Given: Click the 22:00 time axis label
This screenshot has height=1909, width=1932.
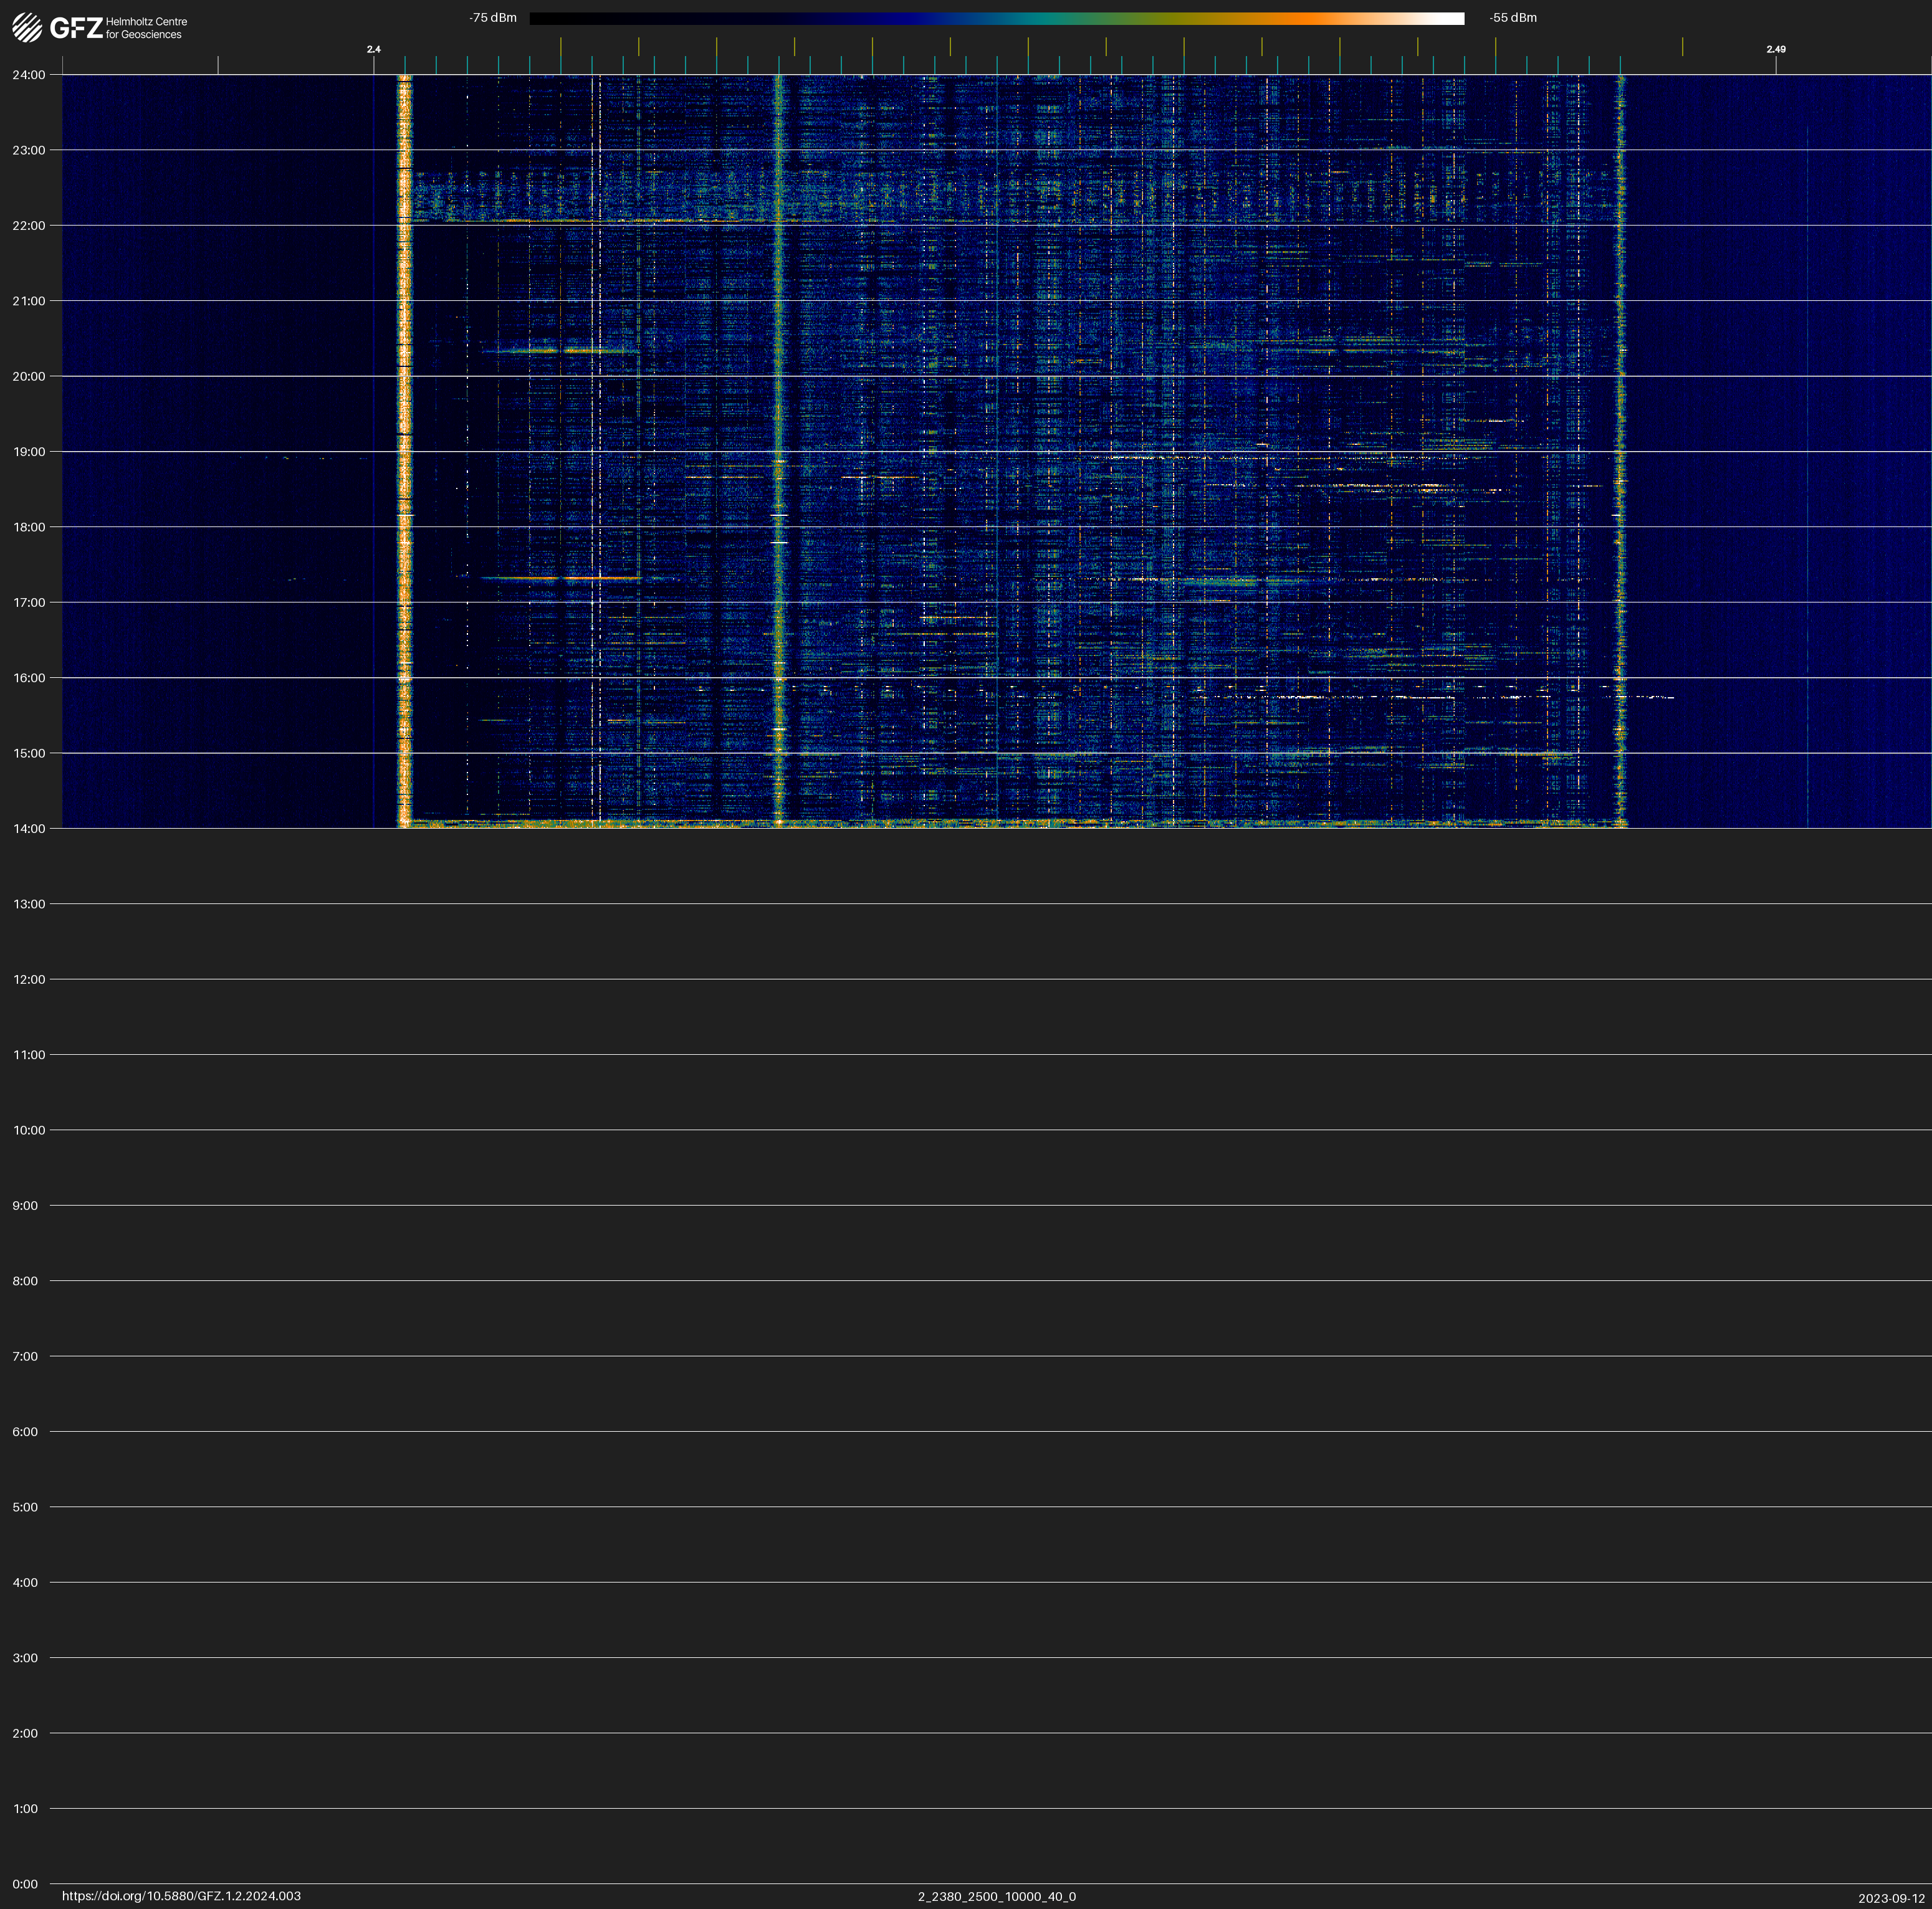Looking at the screenshot, I should [29, 226].
